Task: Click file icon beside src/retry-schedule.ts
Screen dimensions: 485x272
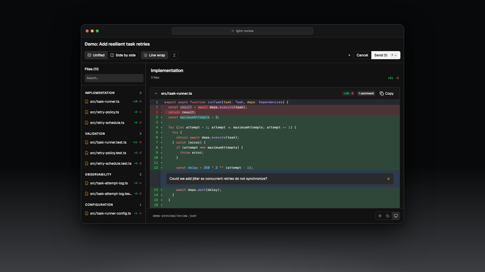Action: click(87, 123)
